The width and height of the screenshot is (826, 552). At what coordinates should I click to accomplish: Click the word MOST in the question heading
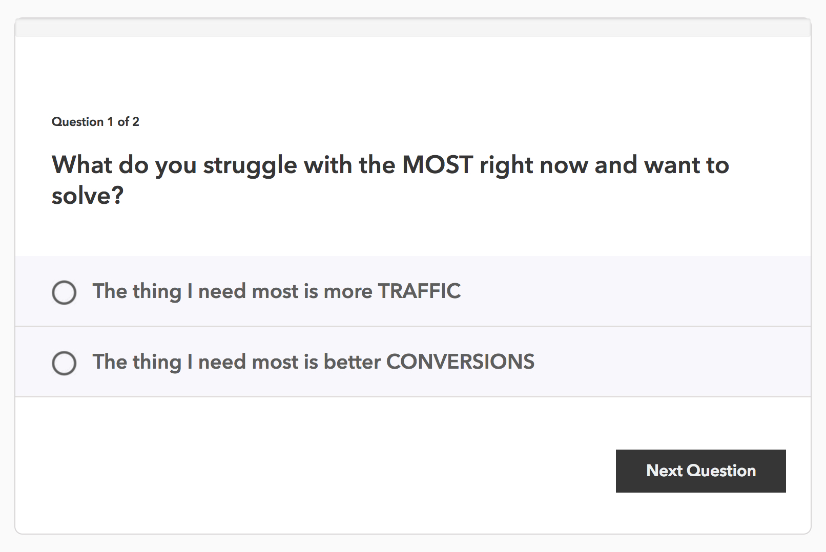tap(437, 165)
